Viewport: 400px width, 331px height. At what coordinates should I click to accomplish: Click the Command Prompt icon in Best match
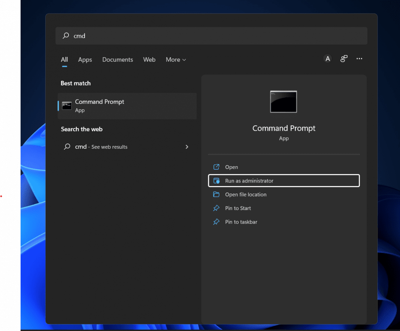(x=67, y=106)
